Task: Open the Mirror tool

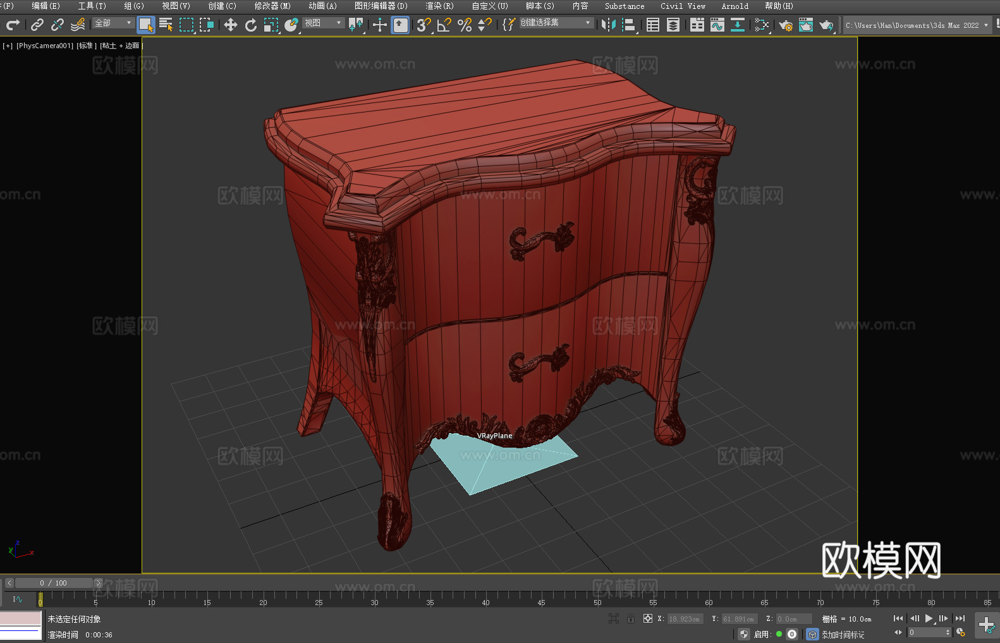Action: [609, 25]
